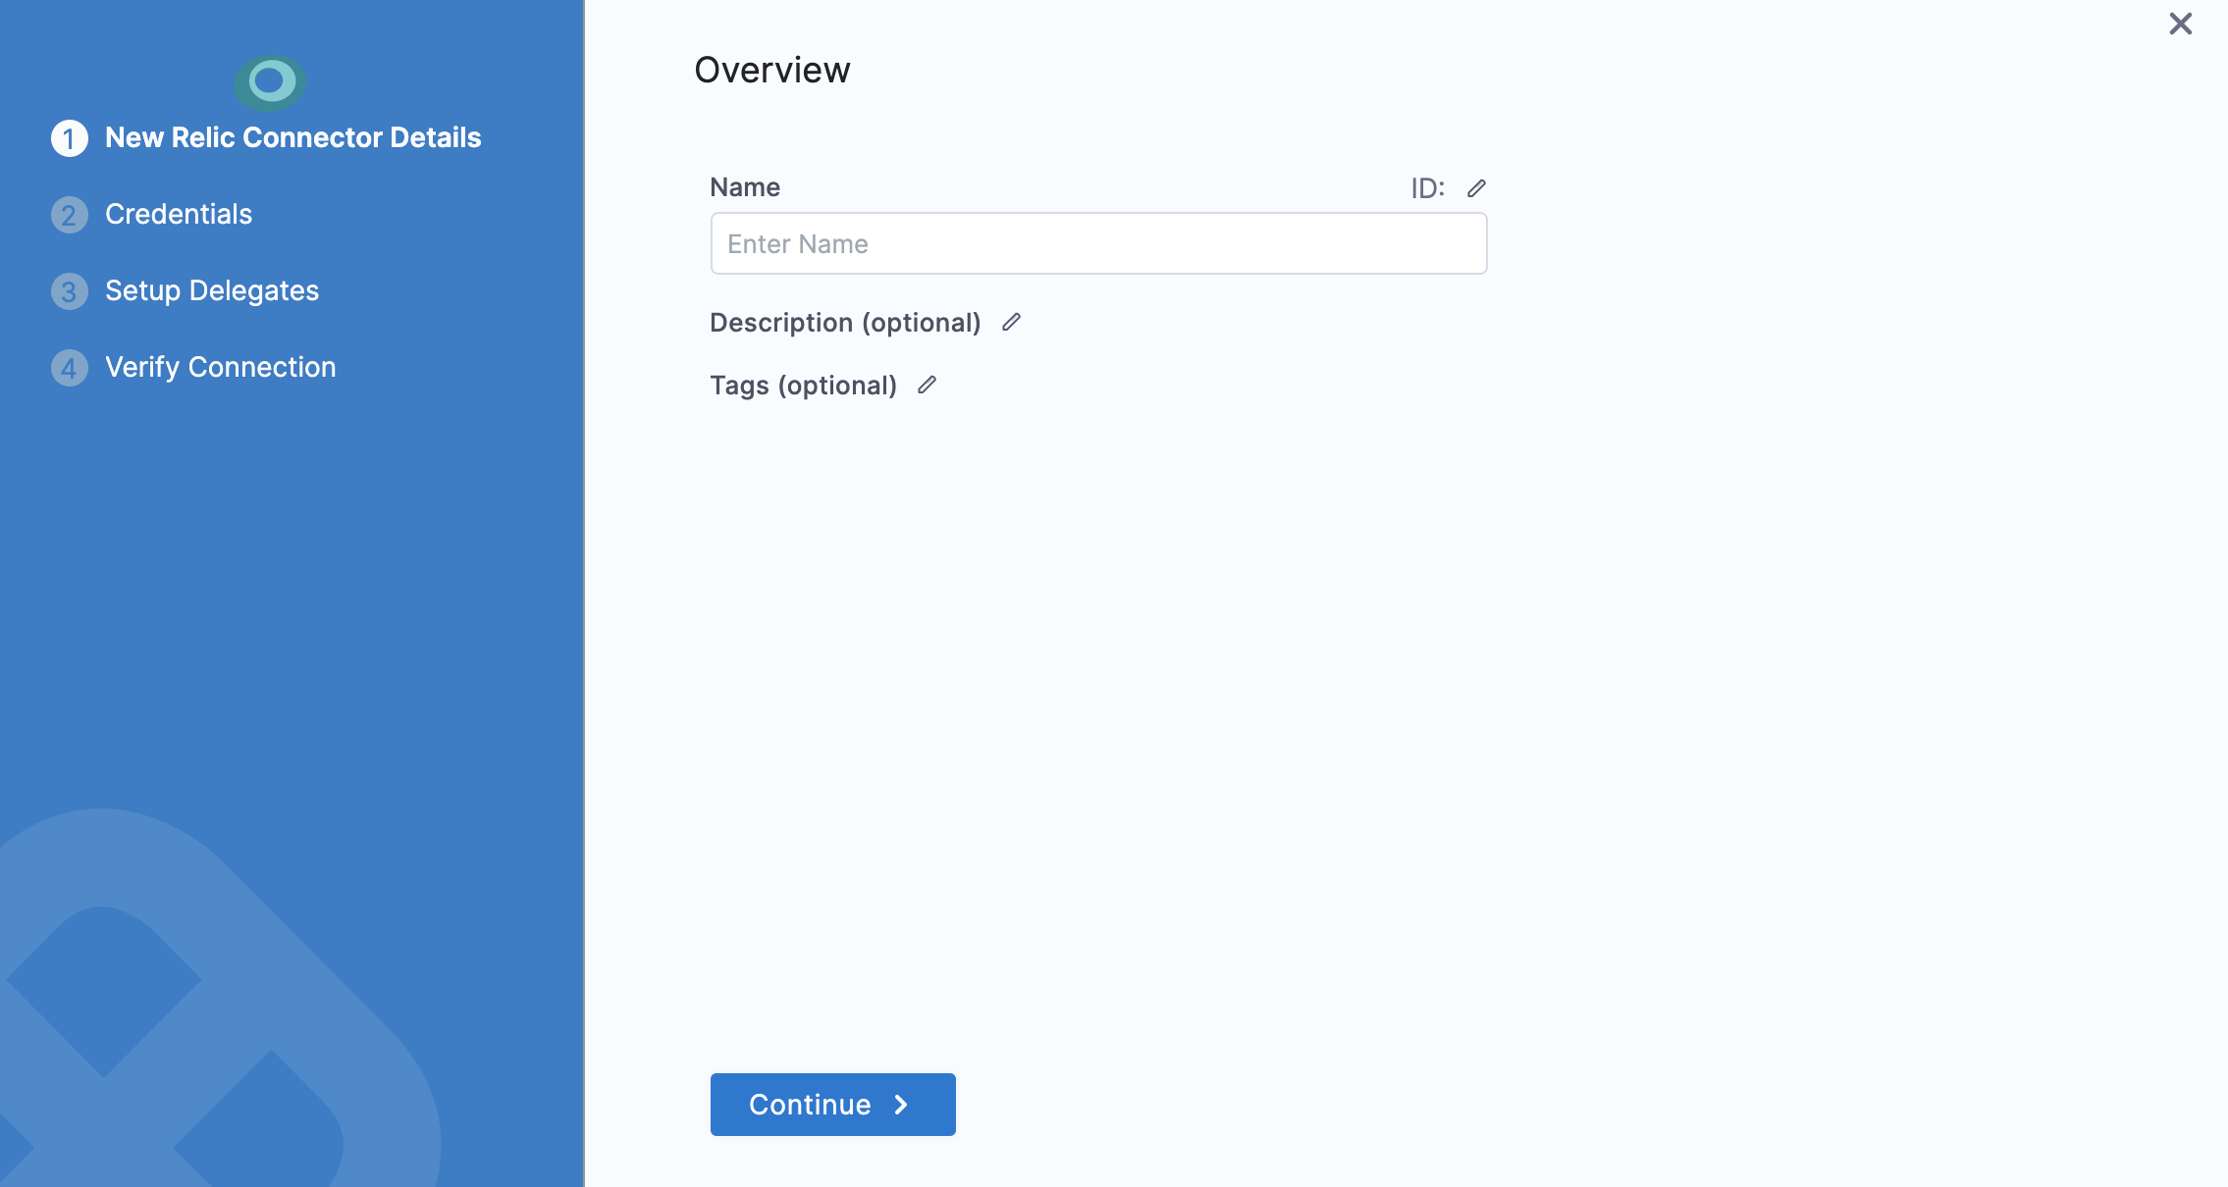Screen dimensions: 2228x1187
Task: Expand the Tags (optional) label
Action: (x=803, y=386)
